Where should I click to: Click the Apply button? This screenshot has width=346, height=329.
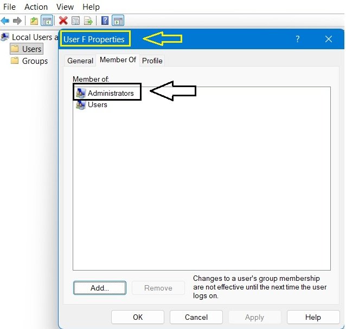pos(255,317)
